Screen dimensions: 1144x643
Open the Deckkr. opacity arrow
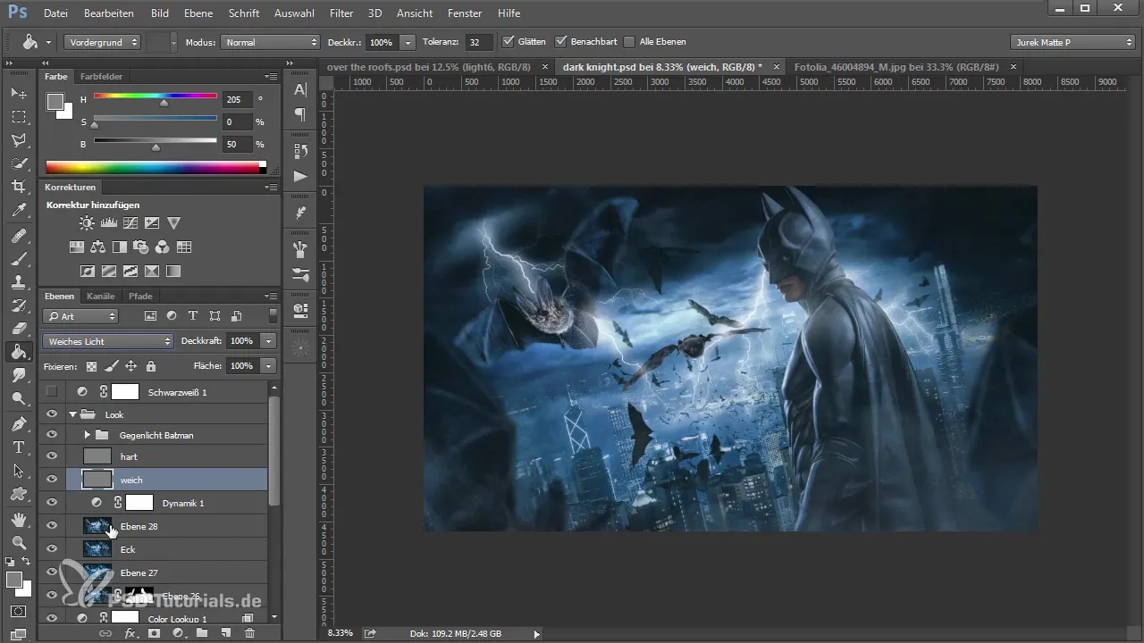pos(408,42)
